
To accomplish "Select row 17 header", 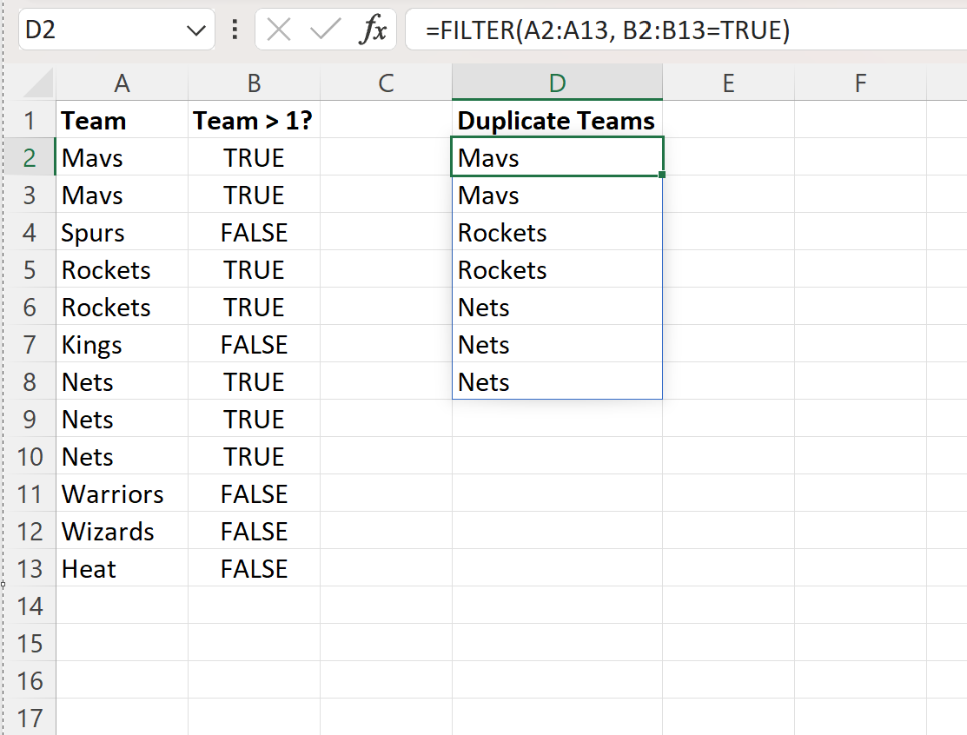I will click(30, 718).
